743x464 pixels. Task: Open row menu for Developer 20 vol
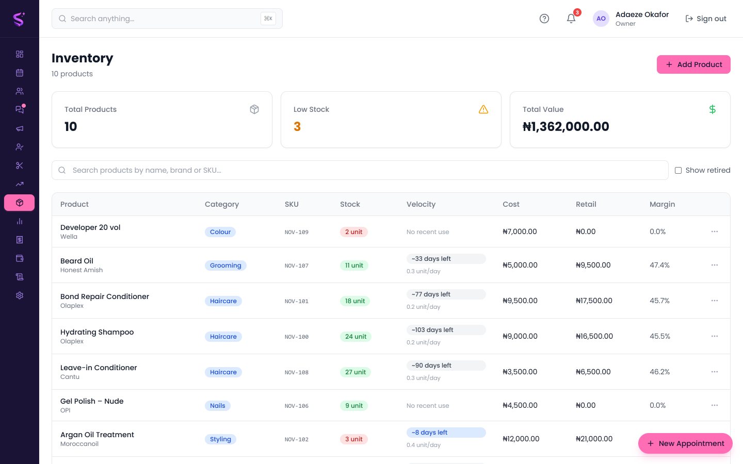click(715, 231)
